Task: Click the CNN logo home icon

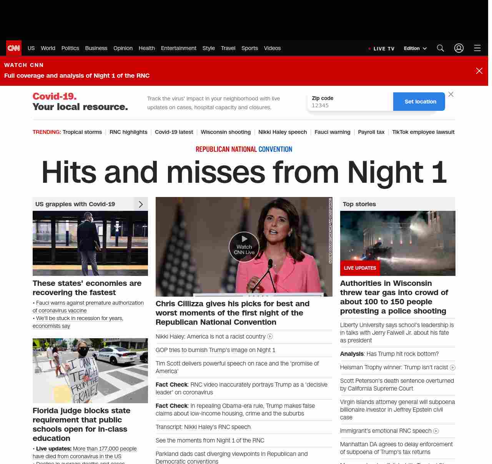Action: tap(14, 48)
